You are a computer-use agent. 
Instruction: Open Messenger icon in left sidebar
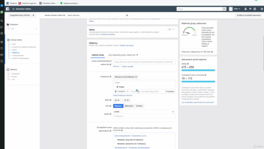pos(2,5)
